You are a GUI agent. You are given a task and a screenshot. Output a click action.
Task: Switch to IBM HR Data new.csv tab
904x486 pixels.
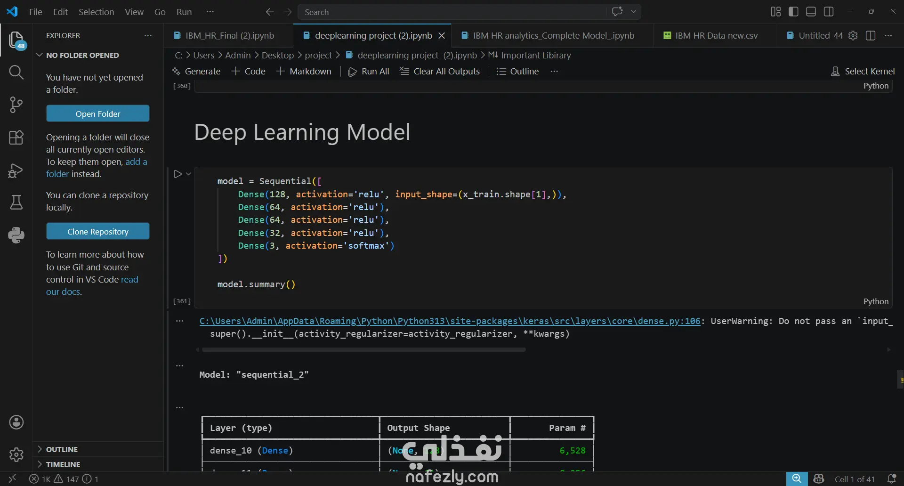pos(716,35)
